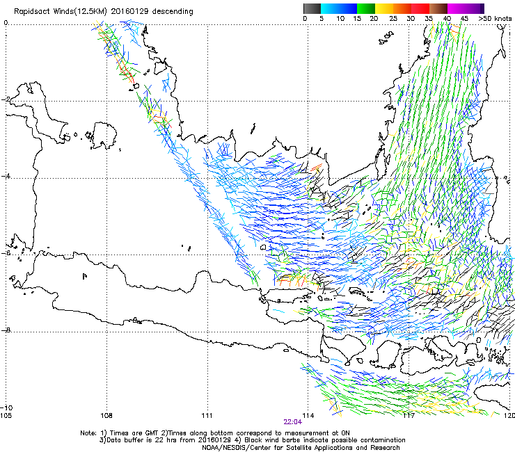515x452 pixels.
Task: Select the red 30–35 knots legend swatch
Action: (x=420, y=8)
